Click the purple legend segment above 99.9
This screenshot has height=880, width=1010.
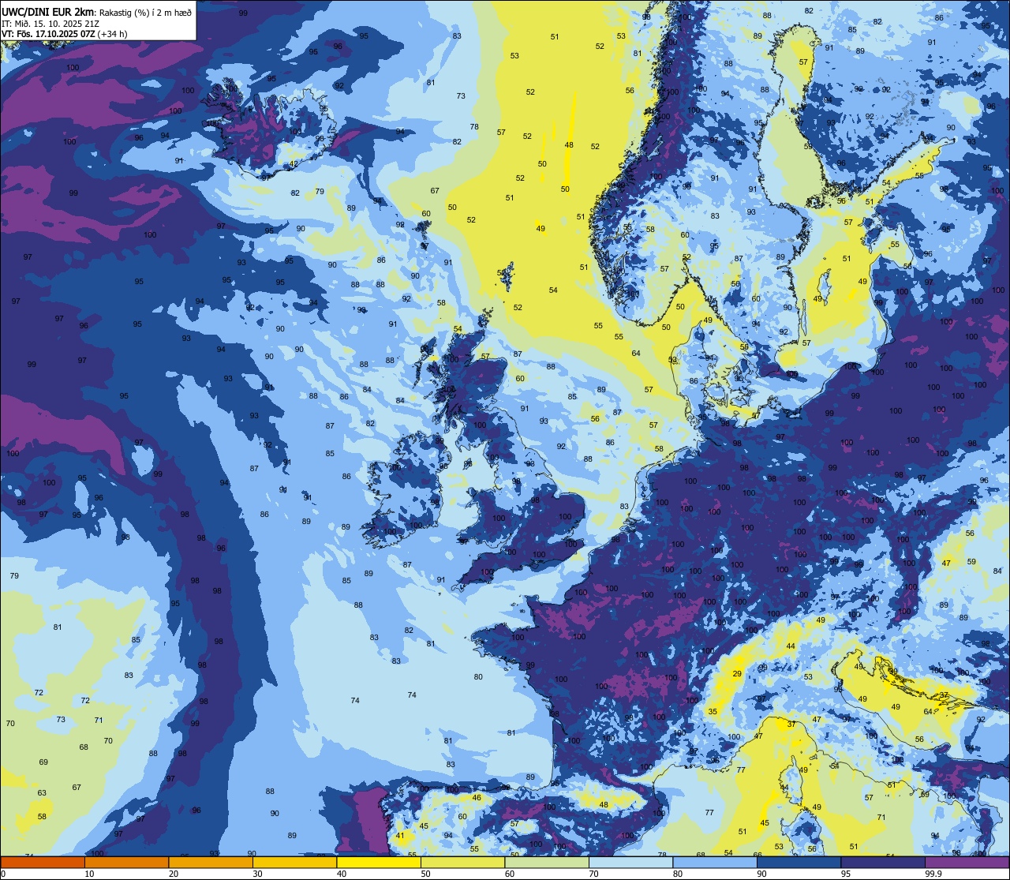pos(967,862)
